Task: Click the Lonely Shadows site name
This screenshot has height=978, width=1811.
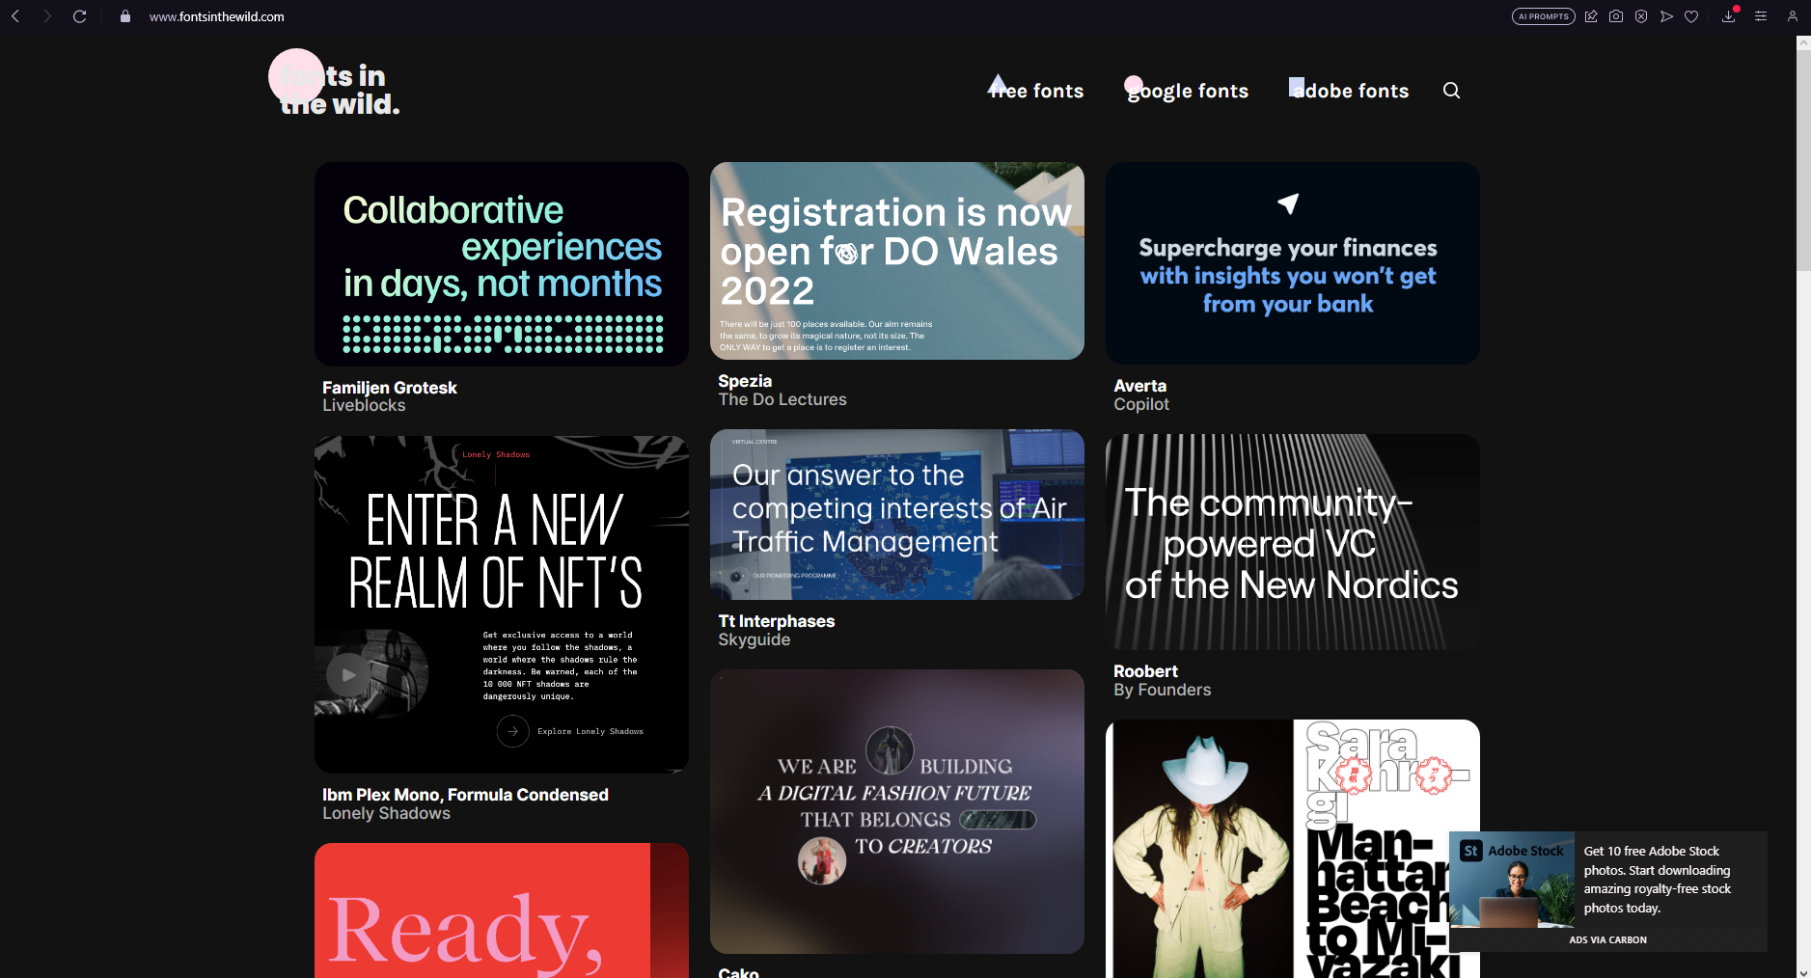Action: 386,813
